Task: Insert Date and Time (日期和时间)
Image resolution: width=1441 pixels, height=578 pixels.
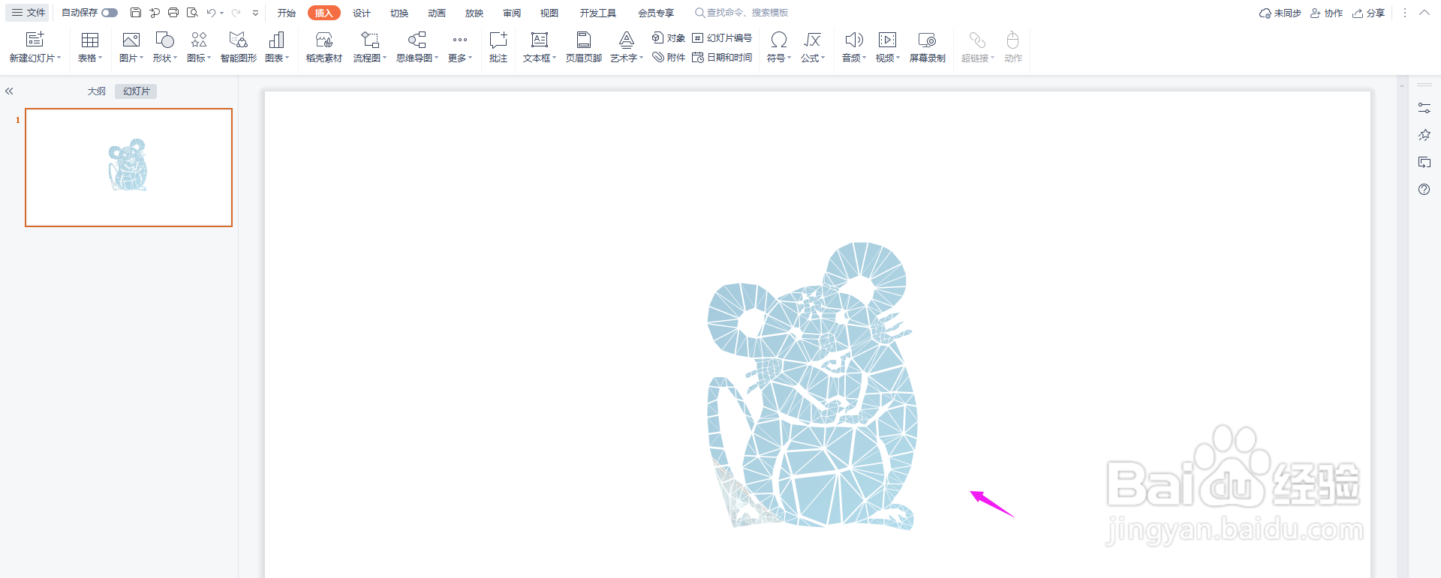Action: point(722,57)
